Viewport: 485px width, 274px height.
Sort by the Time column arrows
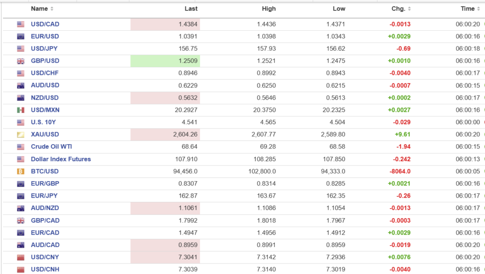tap(478, 9)
